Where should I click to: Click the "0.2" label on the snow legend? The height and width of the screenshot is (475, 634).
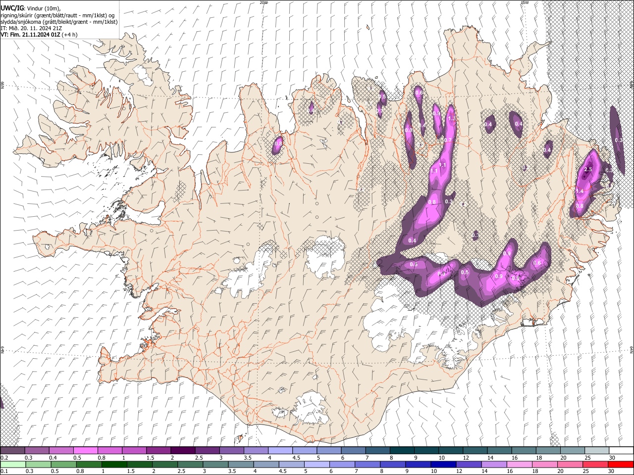tap(4, 458)
